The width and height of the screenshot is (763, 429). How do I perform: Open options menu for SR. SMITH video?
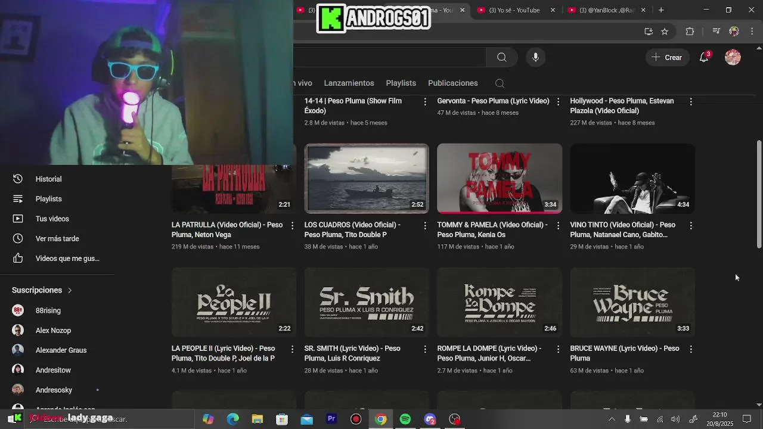click(425, 349)
